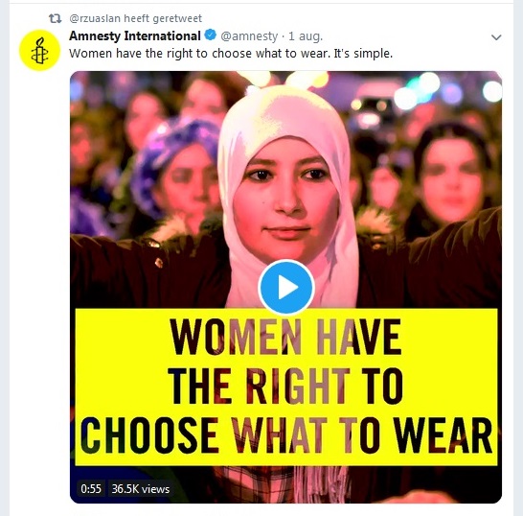Expand the tweet options chevron
523x516 pixels.
point(496,37)
